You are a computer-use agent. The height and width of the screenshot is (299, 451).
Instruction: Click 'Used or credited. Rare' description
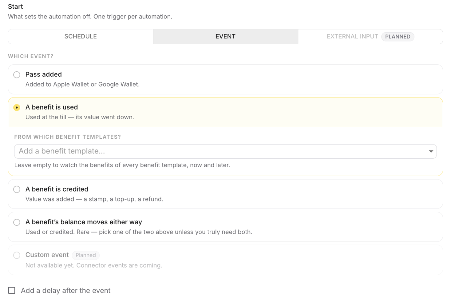(139, 232)
